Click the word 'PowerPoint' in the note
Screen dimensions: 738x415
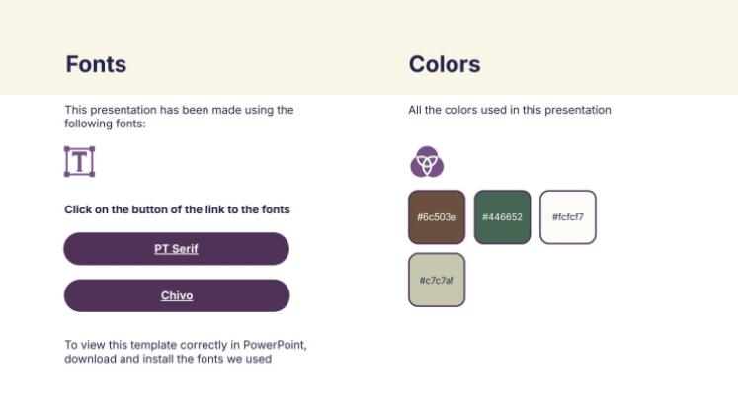[x=275, y=345]
